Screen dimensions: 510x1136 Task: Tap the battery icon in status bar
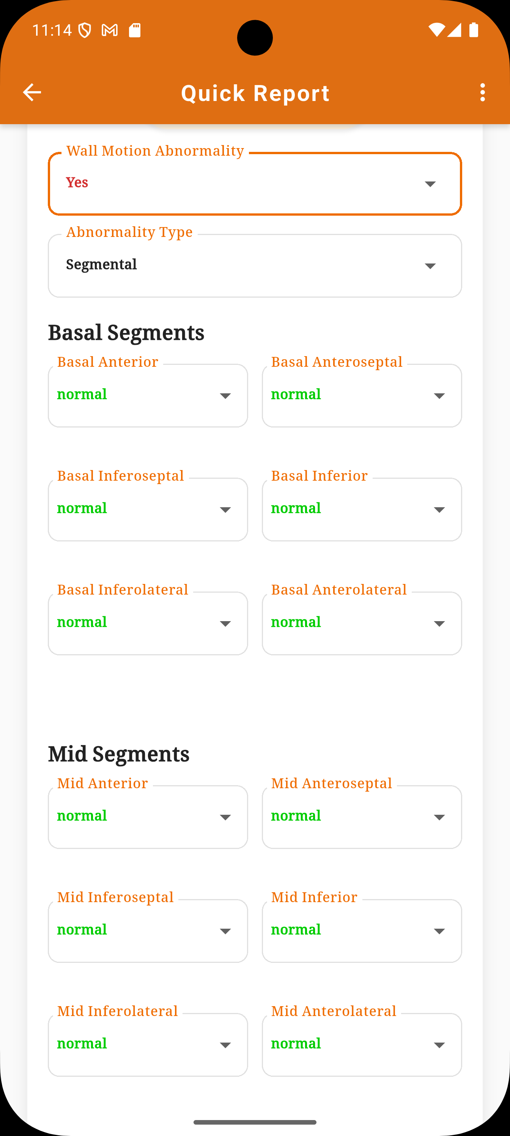click(474, 30)
